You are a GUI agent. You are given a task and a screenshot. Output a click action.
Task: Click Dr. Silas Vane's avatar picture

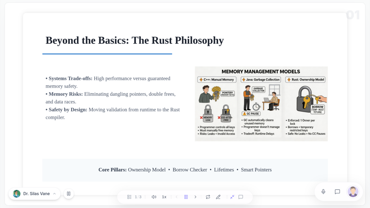(x=17, y=194)
